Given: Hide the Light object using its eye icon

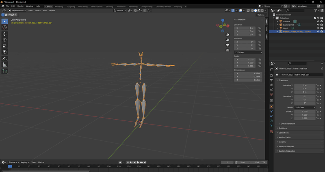Looking at the screenshot, I should click(x=318, y=28).
